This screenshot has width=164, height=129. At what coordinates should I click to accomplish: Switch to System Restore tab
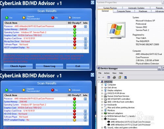click(110, 8)
